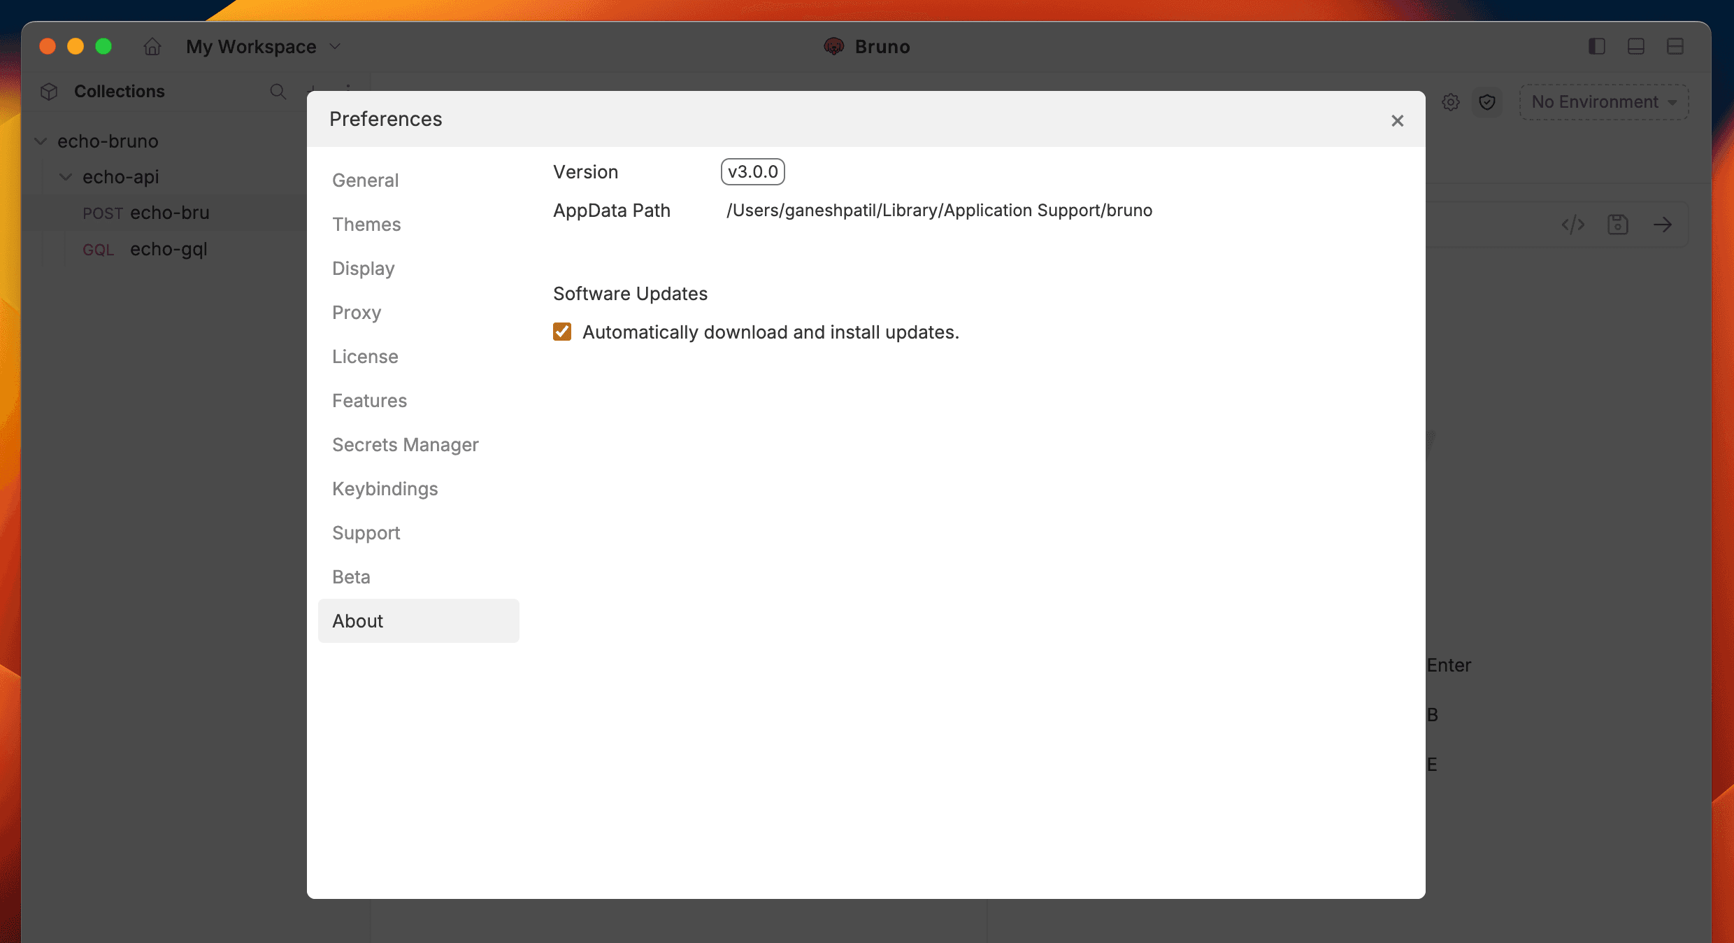The height and width of the screenshot is (943, 1734).
Task: Click the Collections cube icon
Action: coord(49,92)
